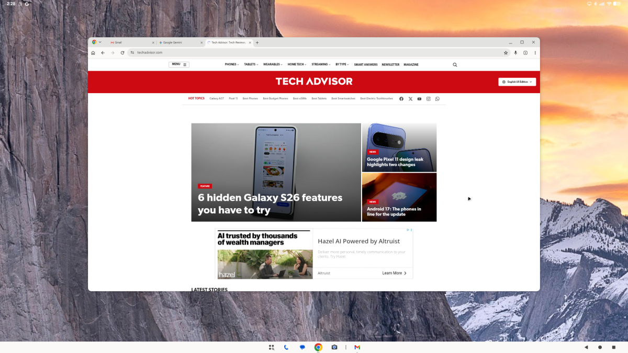Activate voice search microphone in the address bar
The height and width of the screenshot is (353, 628).
pyautogui.click(x=515, y=52)
